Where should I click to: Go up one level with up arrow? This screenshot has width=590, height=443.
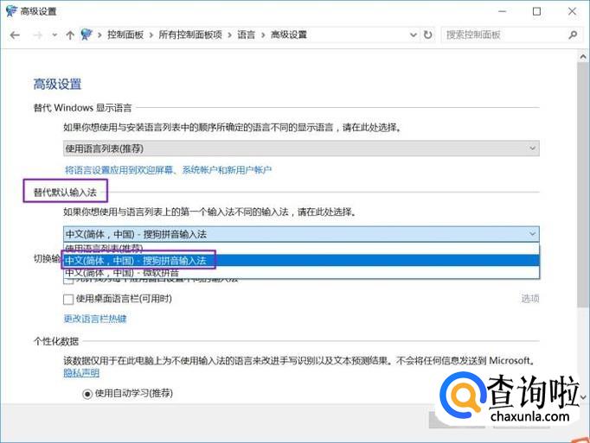coord(70,35)
